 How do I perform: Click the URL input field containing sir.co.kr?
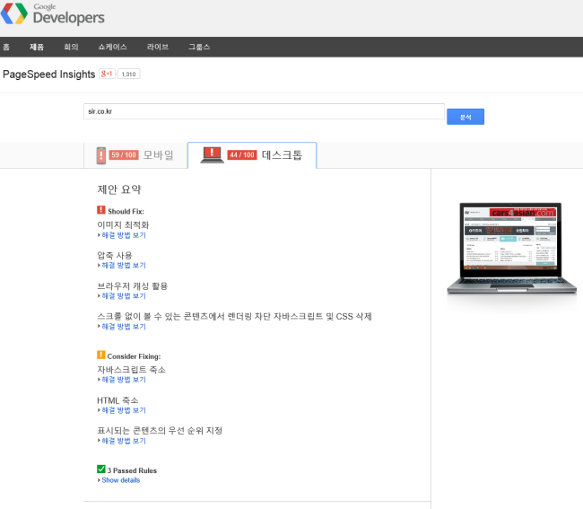coord(264,112)
